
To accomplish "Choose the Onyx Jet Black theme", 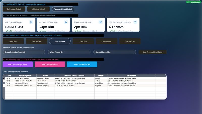I will coord(60,41).
